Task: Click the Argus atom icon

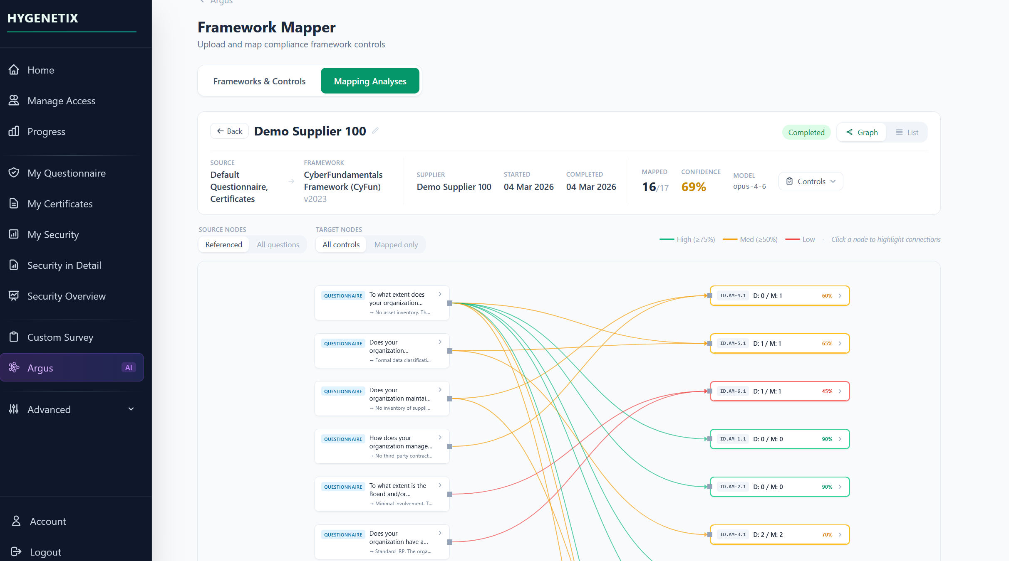Action: coord(14,367)
